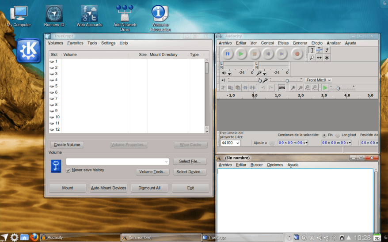Screen dimensions: 388x242
Task: Open Audacity Pistas menu
Action: pyautogui.click(x=283, y=43)
